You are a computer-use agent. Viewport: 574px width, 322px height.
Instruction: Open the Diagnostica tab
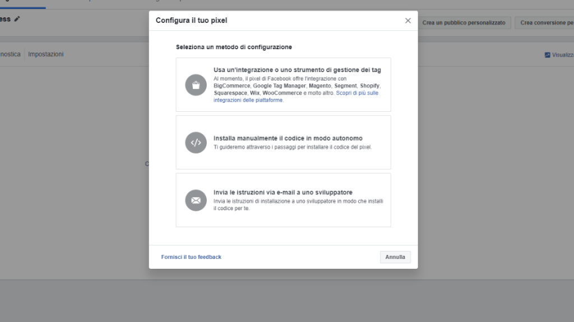pyautogui.click(x=10, y=54)
